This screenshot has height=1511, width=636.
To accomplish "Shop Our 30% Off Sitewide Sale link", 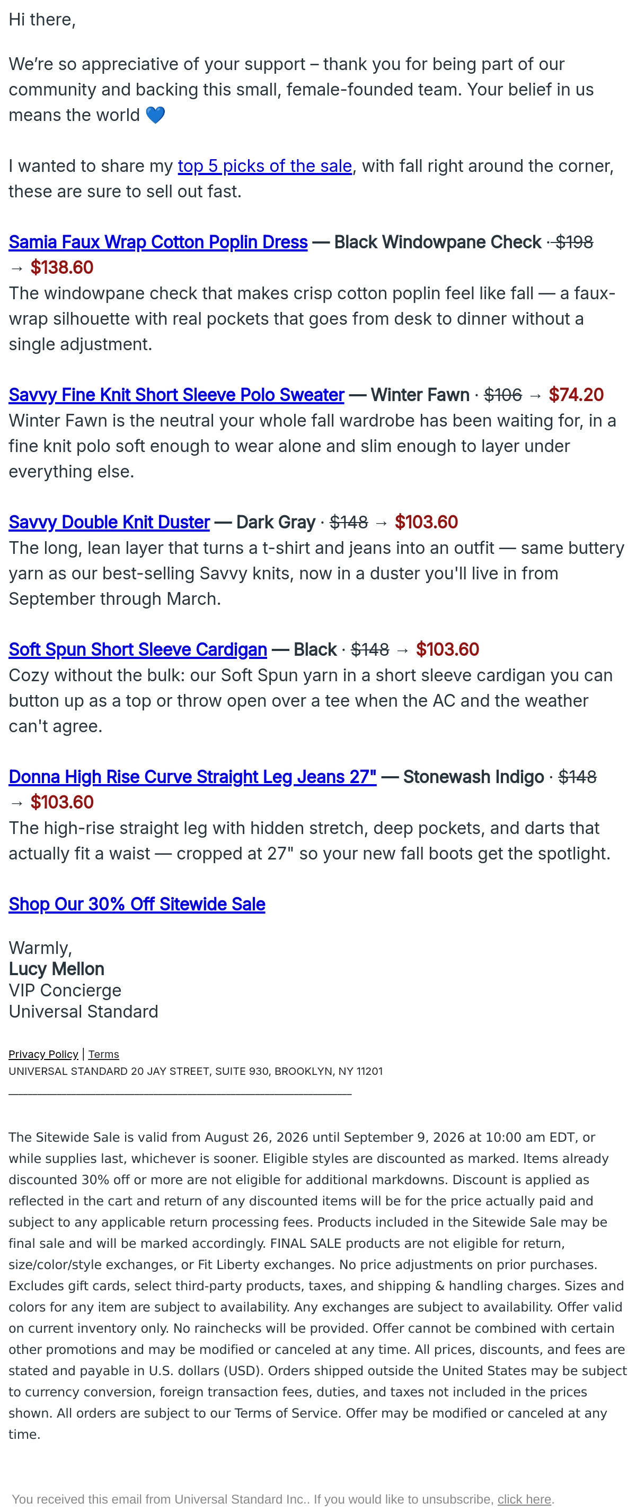I will (137, 904).
